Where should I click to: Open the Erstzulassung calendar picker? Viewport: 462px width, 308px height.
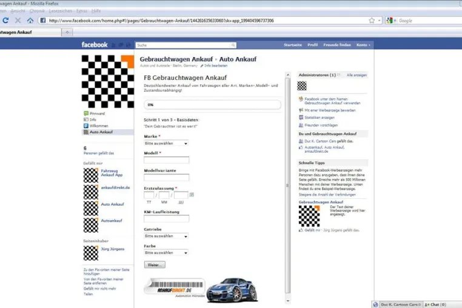pyautogui.click(x=192, y=195)
